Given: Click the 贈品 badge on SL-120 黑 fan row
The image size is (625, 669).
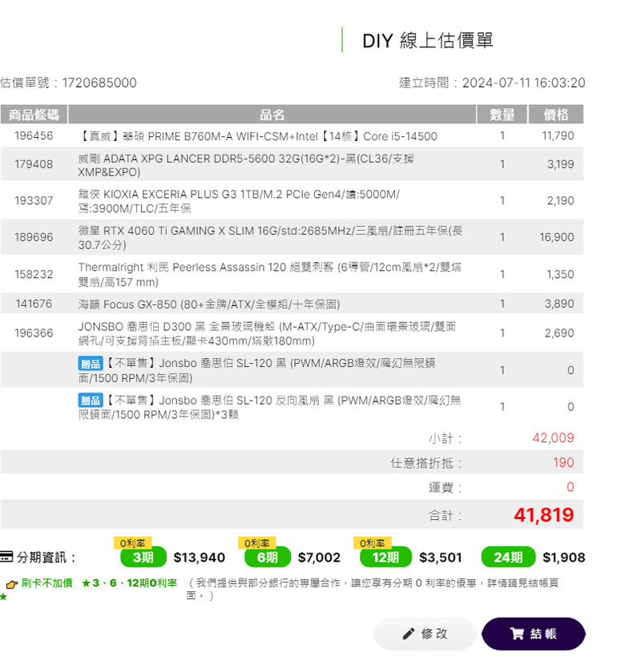Looking at the screenshot, I should [x=91, y=364].
